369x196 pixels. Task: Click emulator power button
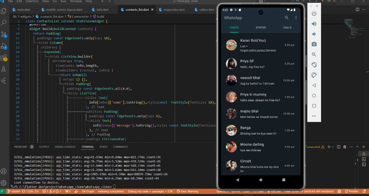coord(314,14)
